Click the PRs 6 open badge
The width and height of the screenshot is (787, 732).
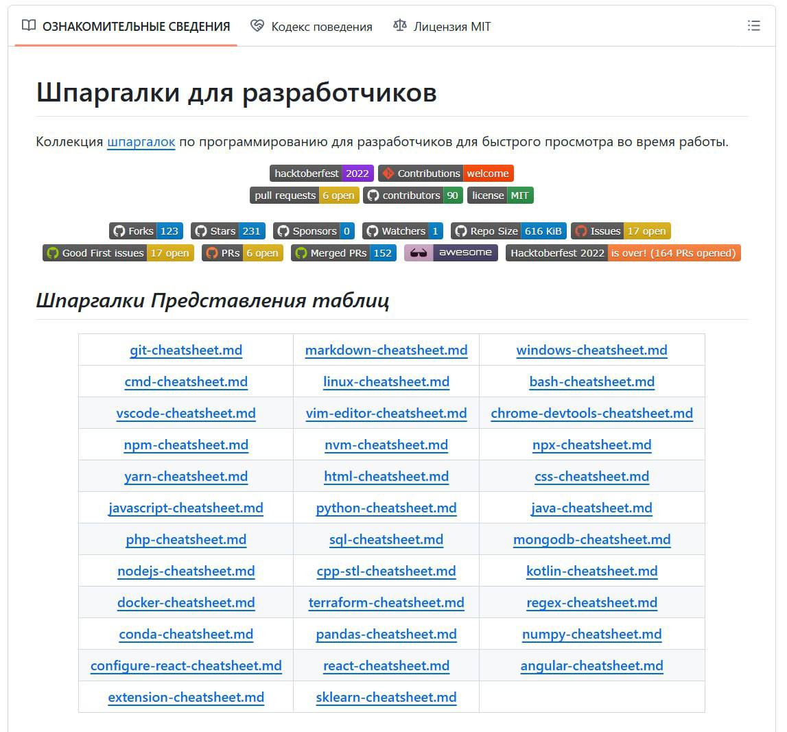coord(242,253)
